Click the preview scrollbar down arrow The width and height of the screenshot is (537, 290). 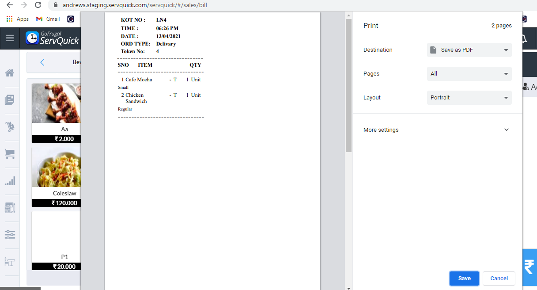[348, 288]
